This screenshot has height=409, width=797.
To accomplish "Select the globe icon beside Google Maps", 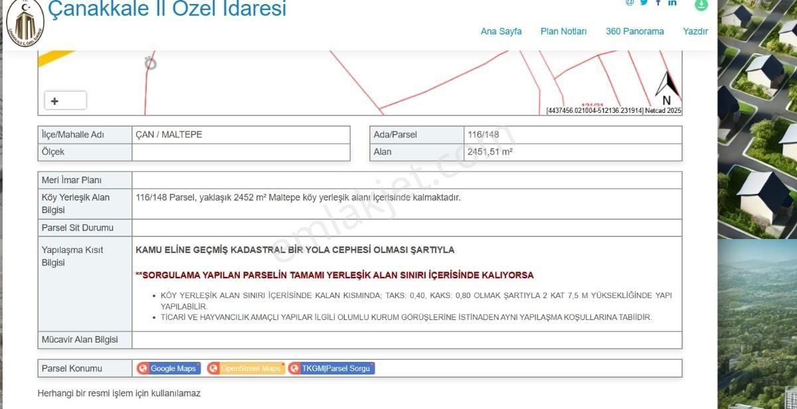I will [x=143, y=368].
